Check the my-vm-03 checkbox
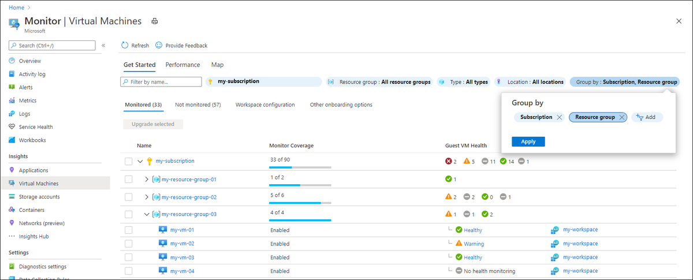 [x=129, y=257]
